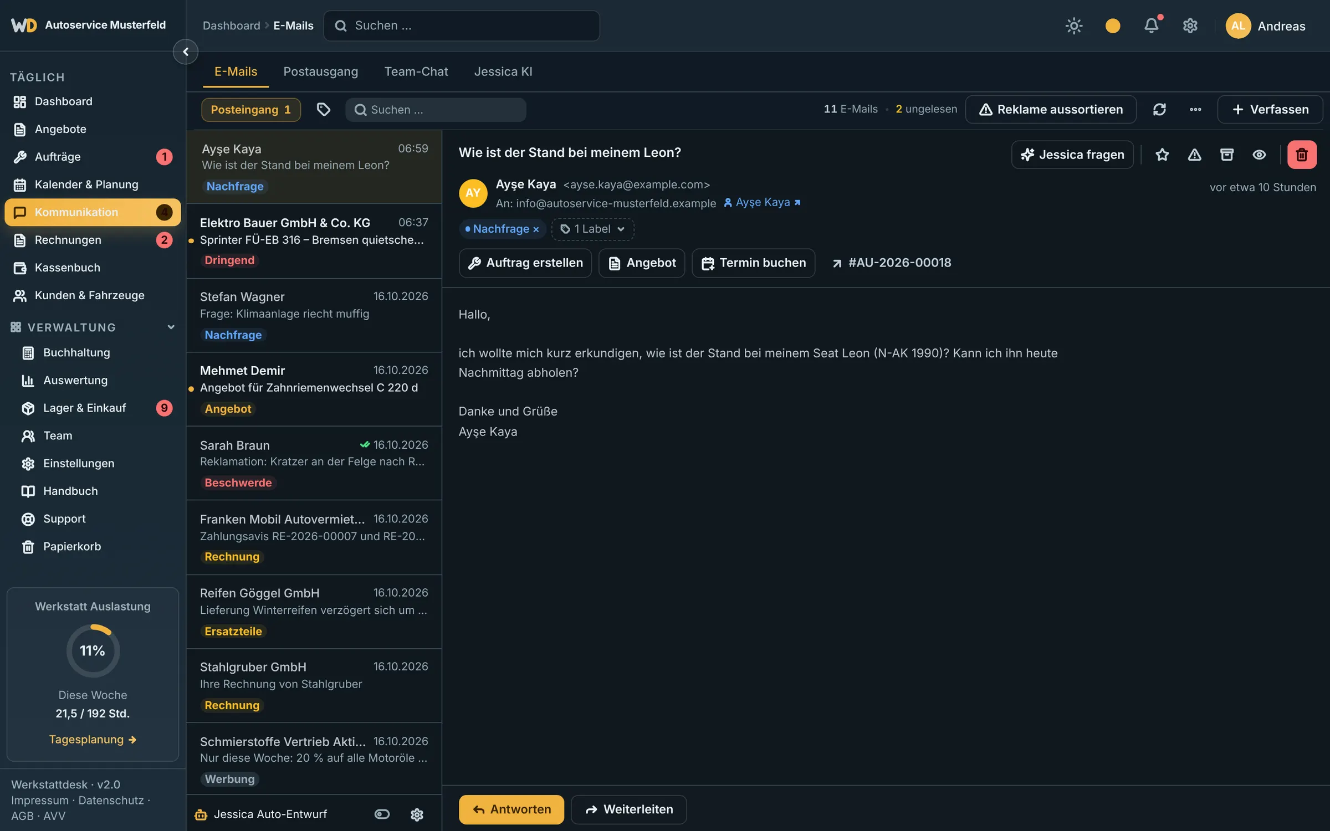Viewport: 1330px width, 831px height.
Task: Open Jessica Auto-Entwurf settings gear
Action: [x=417, y=814]
